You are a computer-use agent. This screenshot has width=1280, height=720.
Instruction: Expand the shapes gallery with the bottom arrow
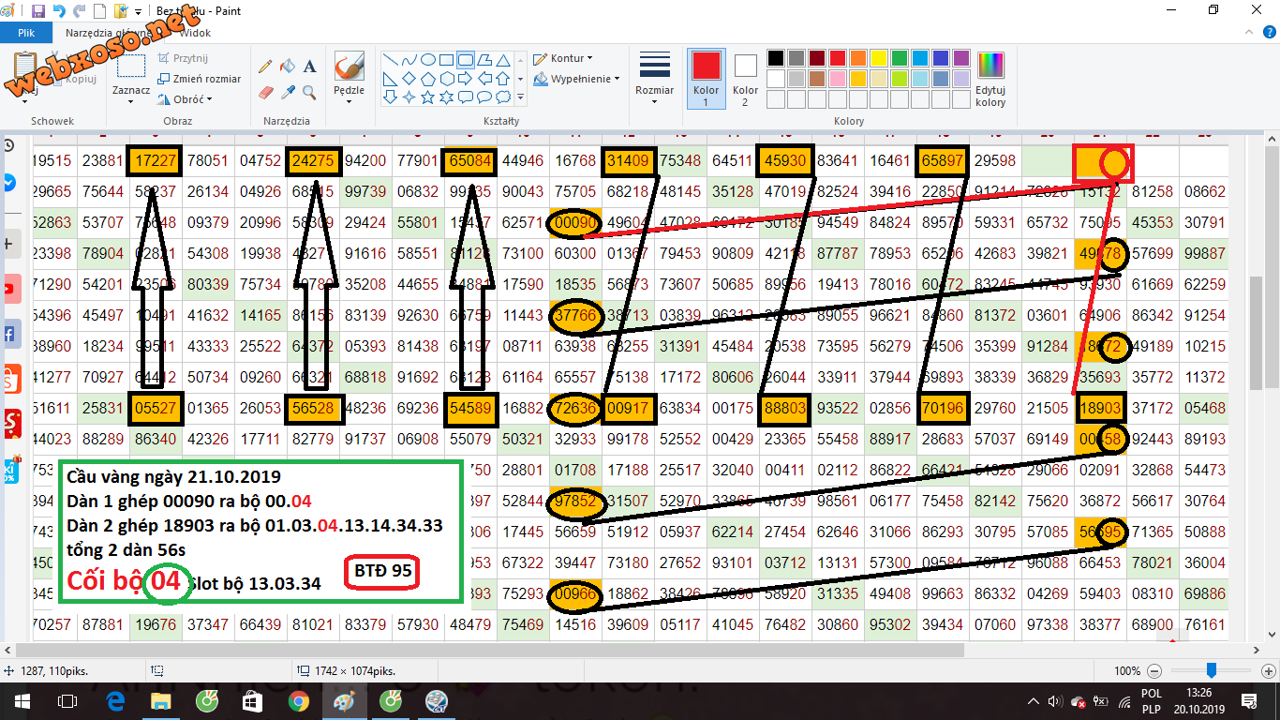pos(521,97)
